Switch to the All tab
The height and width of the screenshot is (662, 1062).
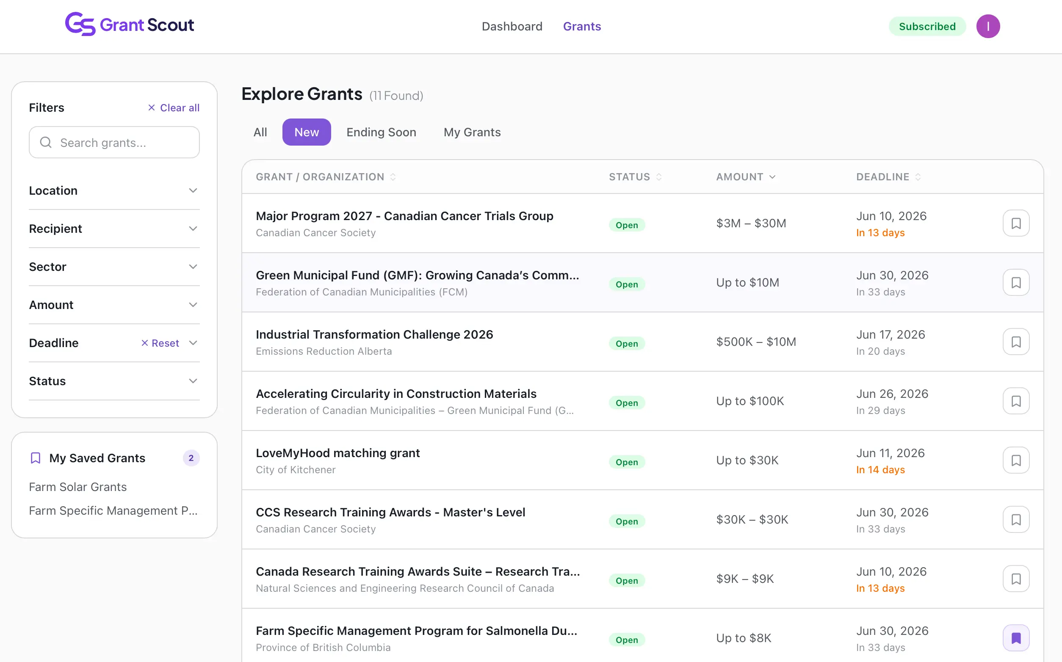[260, 132]
